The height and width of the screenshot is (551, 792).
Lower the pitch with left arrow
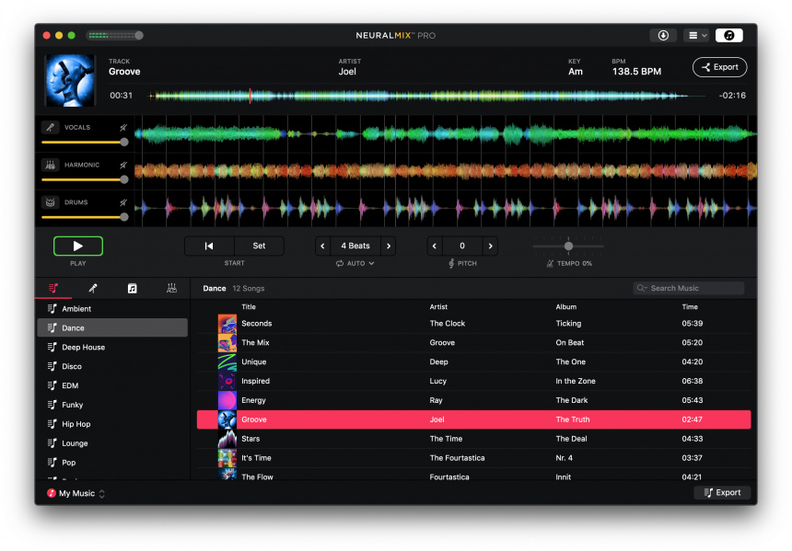coord(435,246)
